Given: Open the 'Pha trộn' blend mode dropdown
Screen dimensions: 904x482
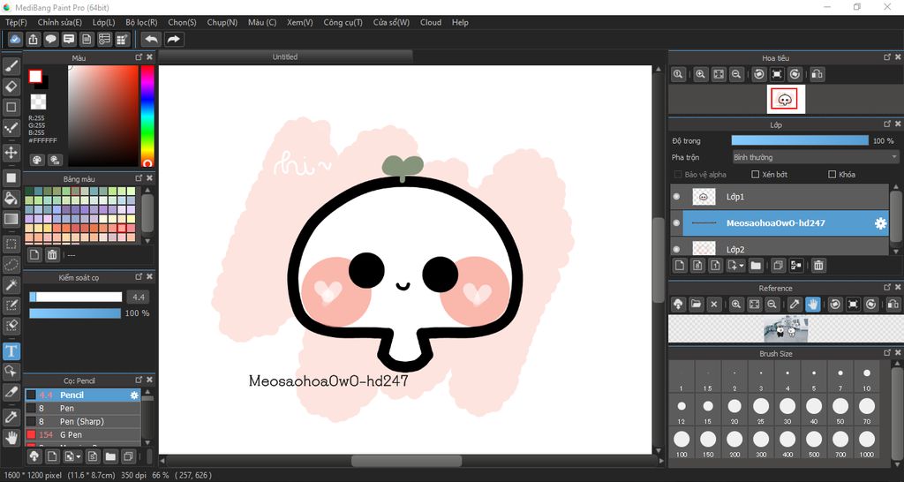Looking at the screenshot, I should (815, 157).
